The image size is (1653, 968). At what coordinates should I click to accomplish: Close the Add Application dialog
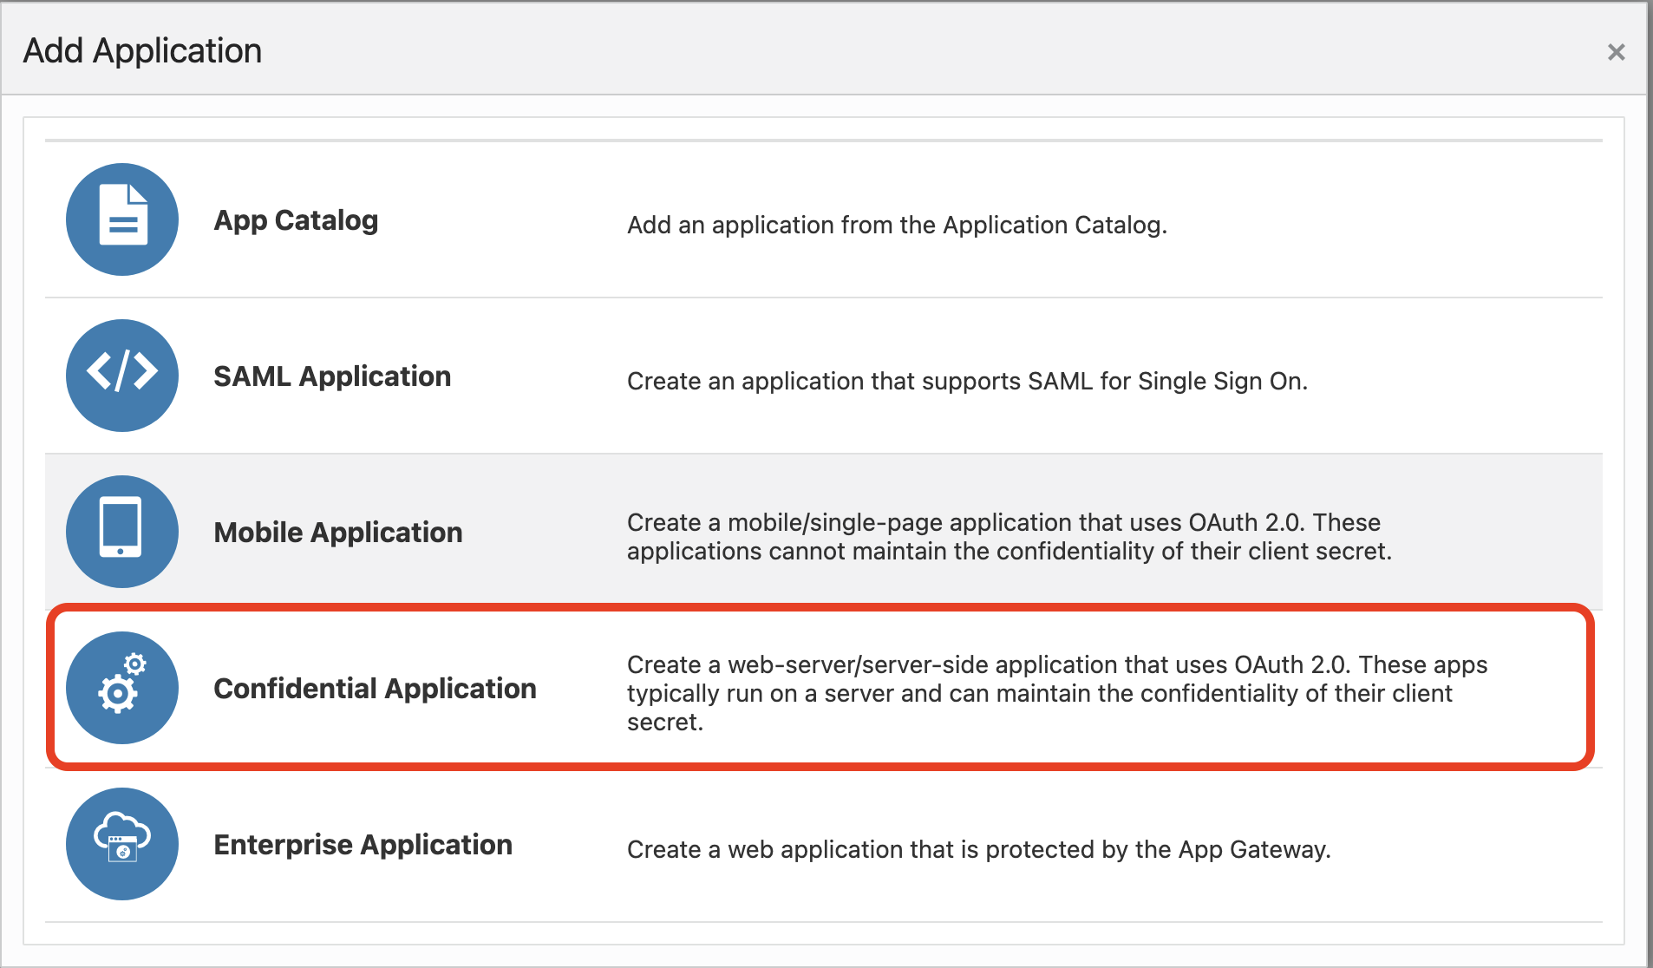pyautogui.click(x=1616, y=52)
